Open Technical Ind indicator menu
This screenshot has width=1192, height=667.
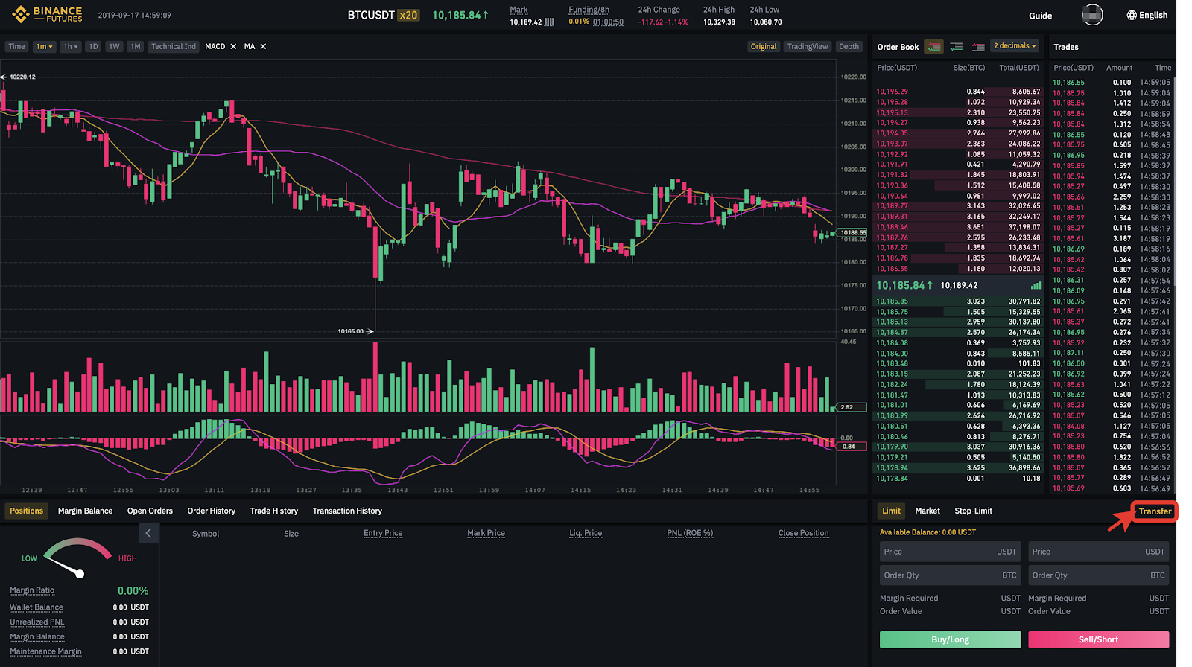pyautogui.click(x=174, y=46)
